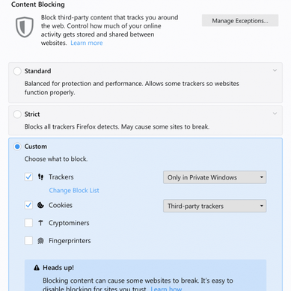Click the Cryptominers pickaxe icon
This screenshot has width=291, height=291.
[40, 223]
